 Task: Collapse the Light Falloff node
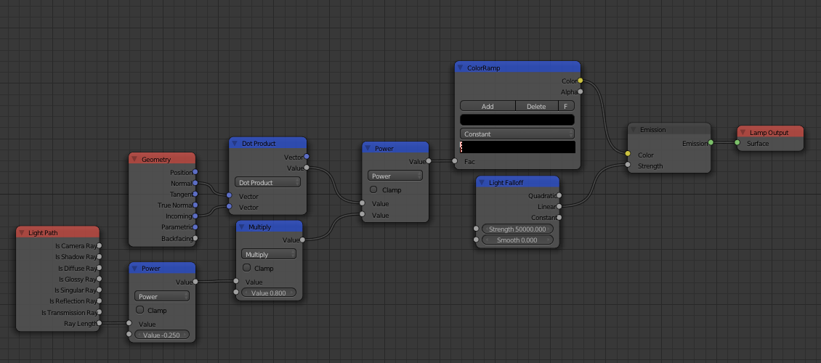(482, 182)
